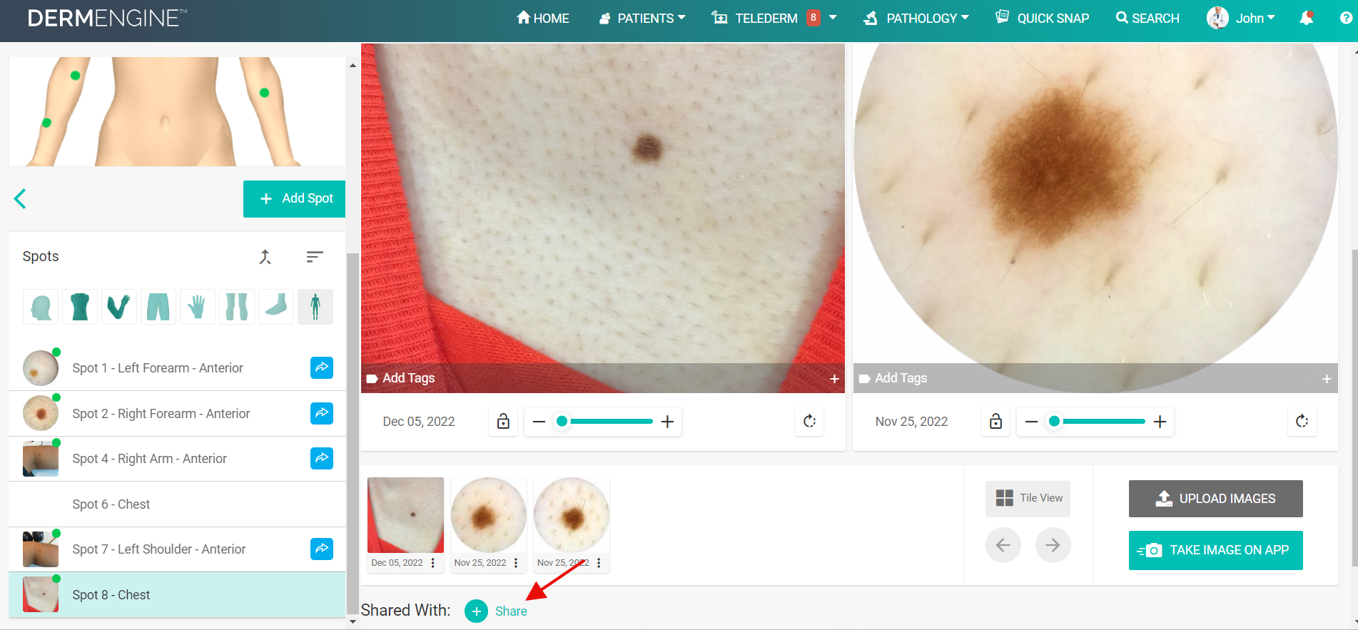Open notifications bell icon
Screen dimensions: 1358x630
(1306, 19)
